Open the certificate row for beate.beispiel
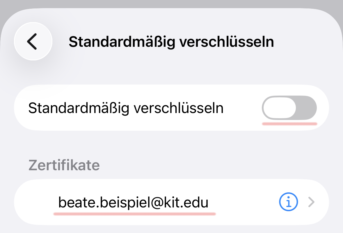 point(134,202)
